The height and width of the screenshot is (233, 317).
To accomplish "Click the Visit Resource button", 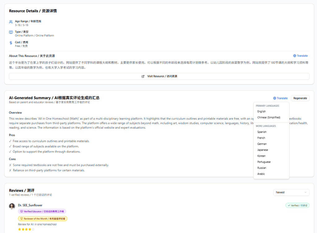I will (159, 76).
